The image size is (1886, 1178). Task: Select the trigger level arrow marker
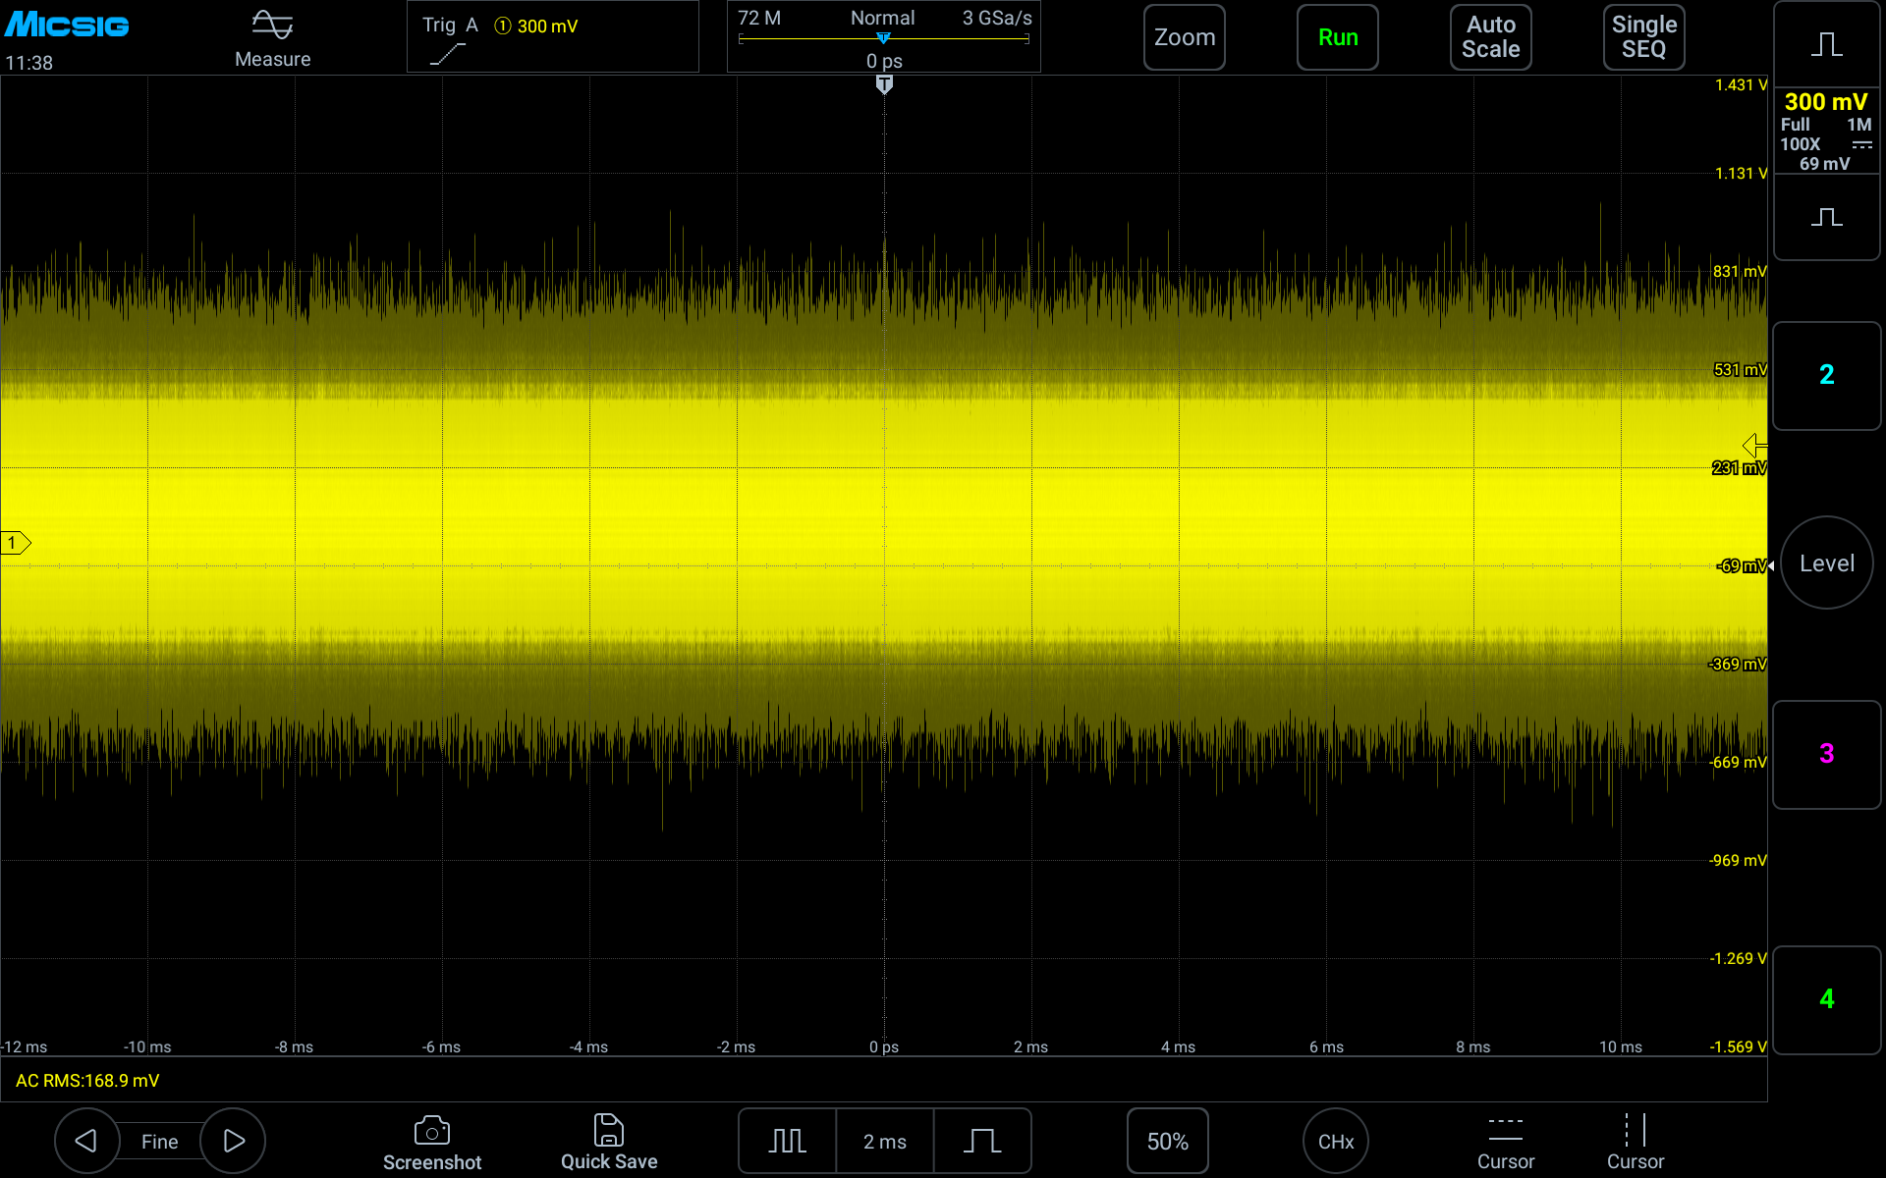pos(1754,446)
